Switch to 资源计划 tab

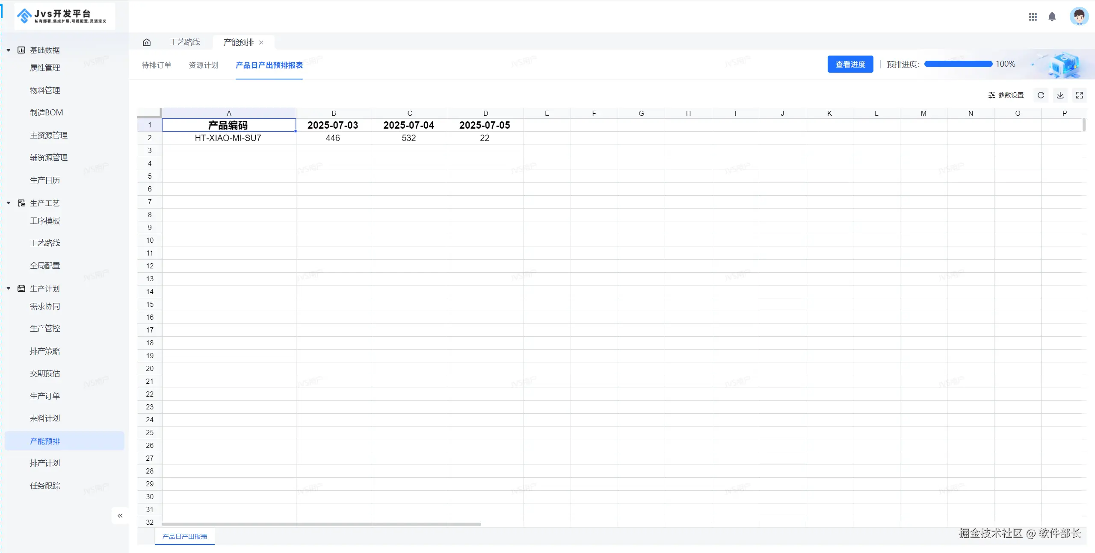tap(203, 65)
